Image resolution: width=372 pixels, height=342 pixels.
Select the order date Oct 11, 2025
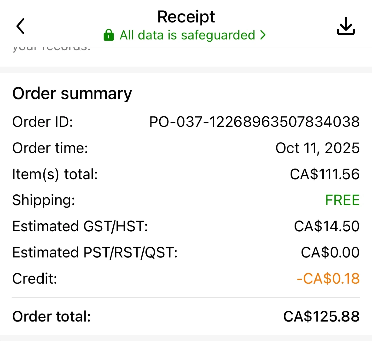click(x=317, y=148)
